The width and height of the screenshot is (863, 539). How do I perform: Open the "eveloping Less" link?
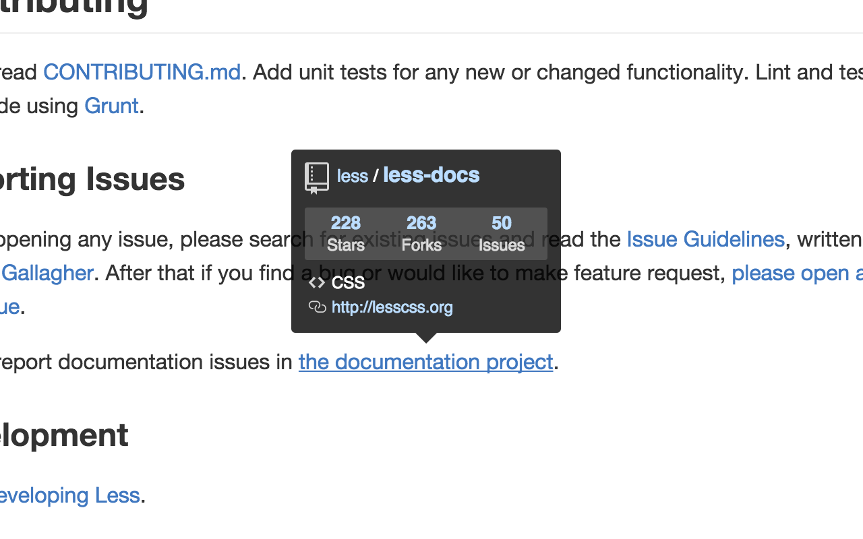69,495
